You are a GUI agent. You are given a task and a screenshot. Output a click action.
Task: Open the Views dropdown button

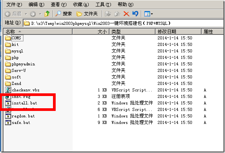tap(149, 14)
